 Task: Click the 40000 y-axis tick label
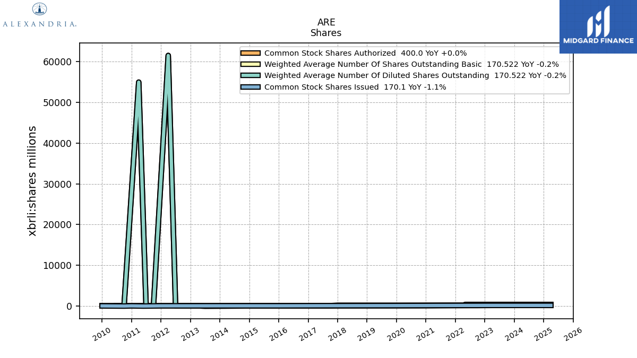point(57,143)
